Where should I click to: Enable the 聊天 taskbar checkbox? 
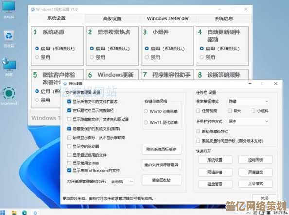(230, 111)
